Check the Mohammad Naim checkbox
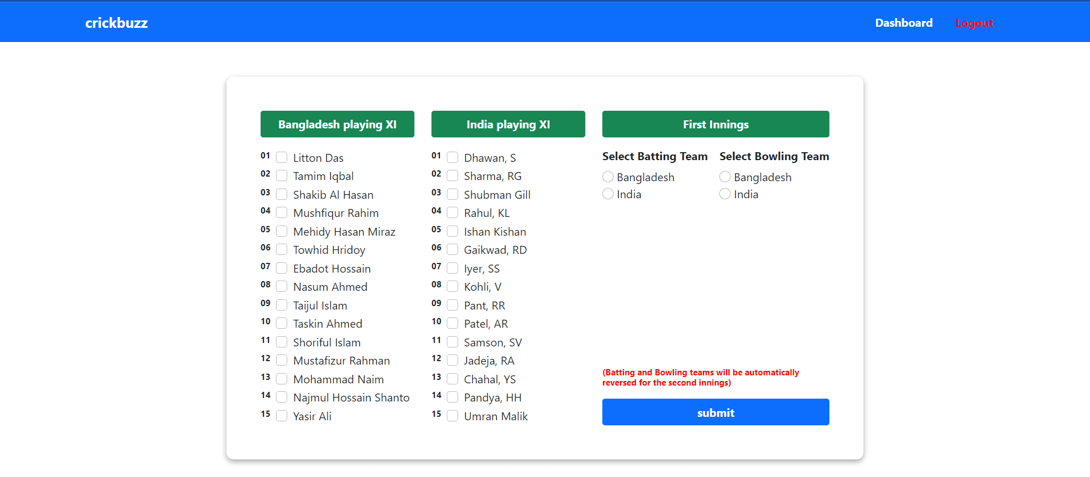 [282, 379]
